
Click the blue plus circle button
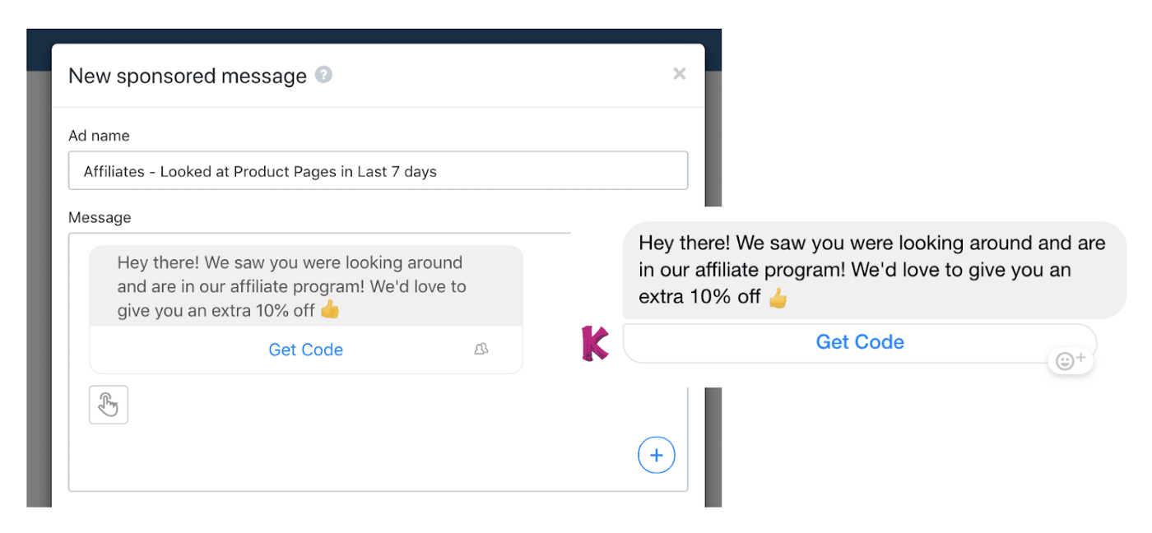pos(657,455)
